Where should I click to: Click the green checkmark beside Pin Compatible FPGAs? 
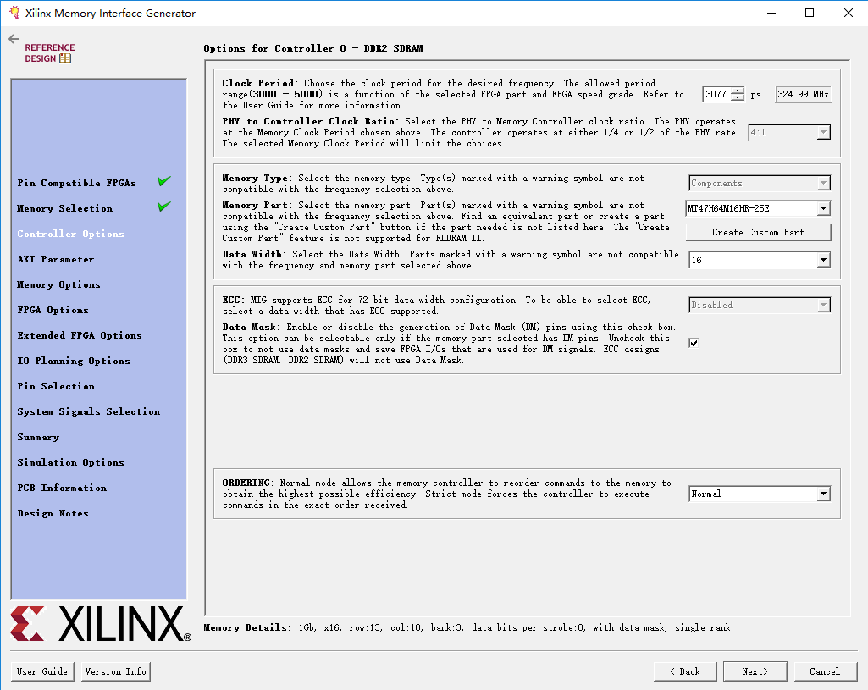pos(163,181)
